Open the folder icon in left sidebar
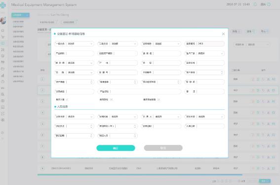 tap(2, 69)
